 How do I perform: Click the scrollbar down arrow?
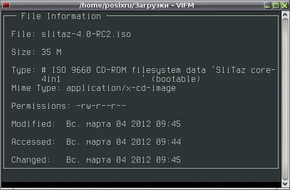click(285, 184)
